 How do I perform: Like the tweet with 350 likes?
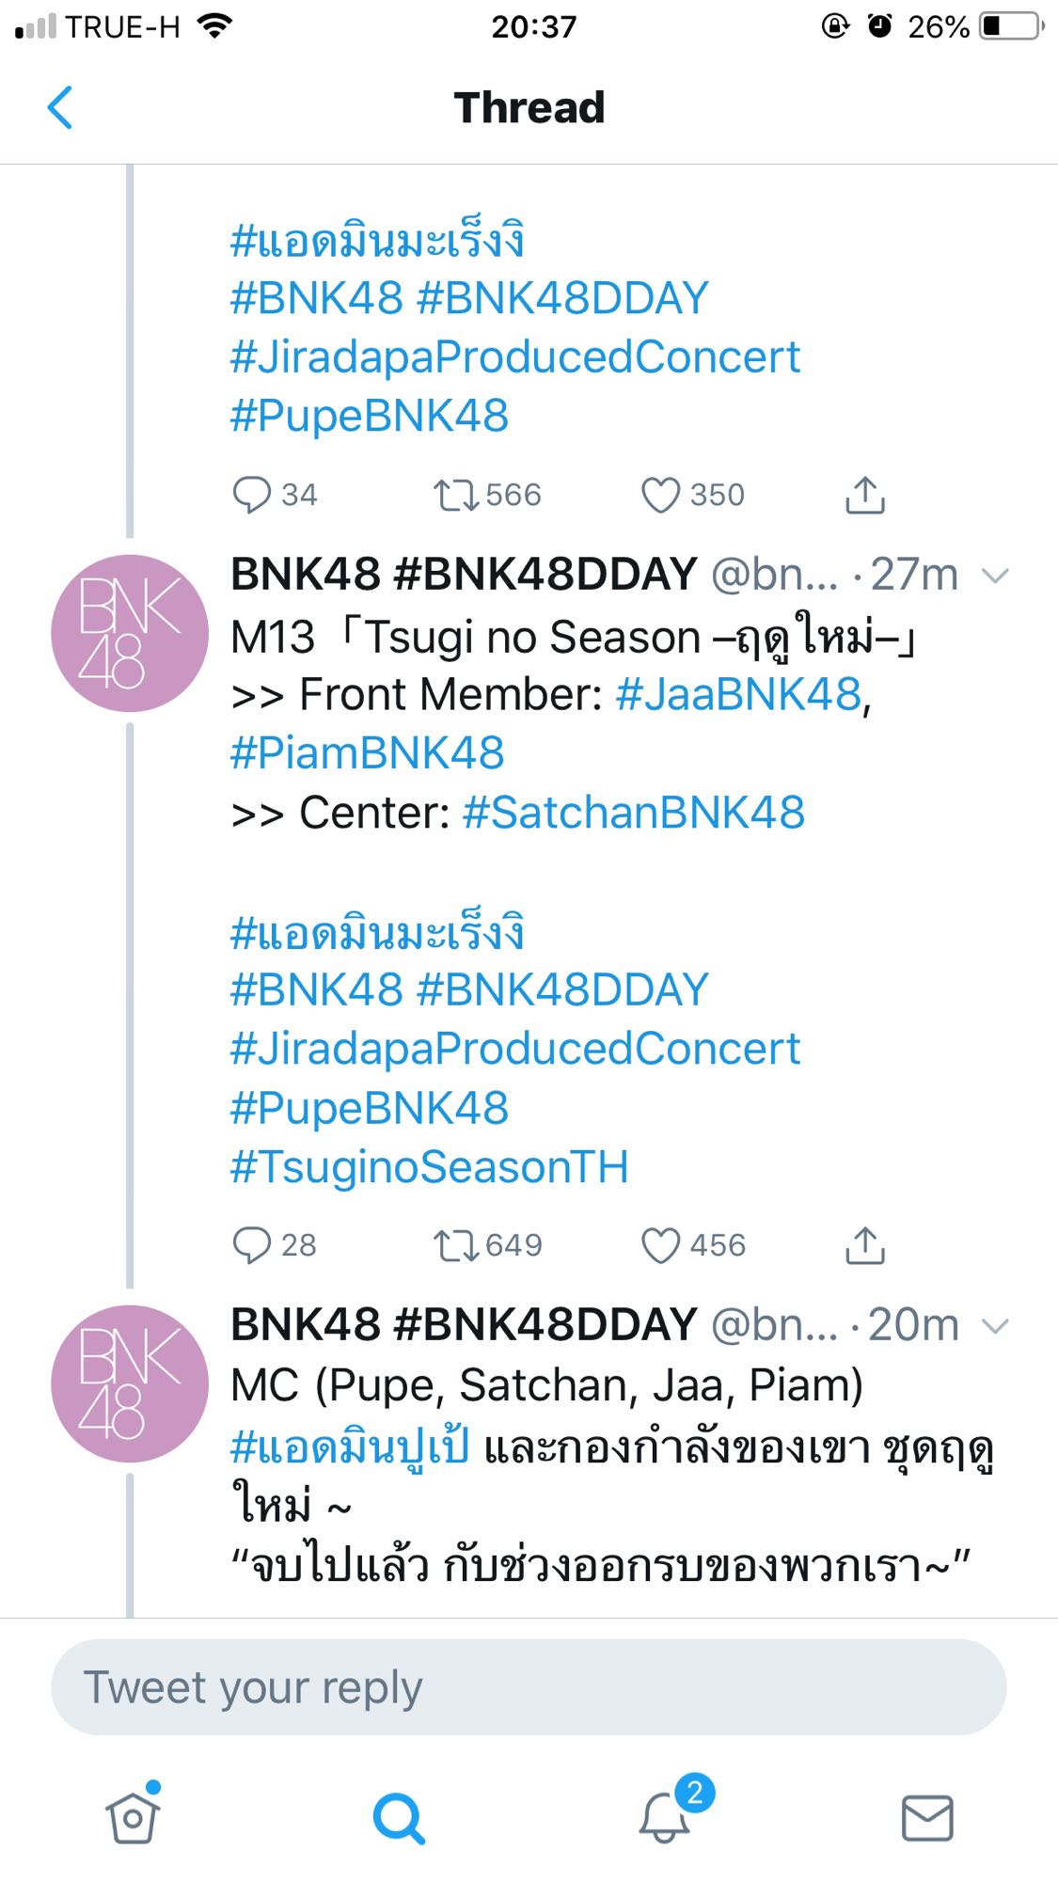[660, 495]
